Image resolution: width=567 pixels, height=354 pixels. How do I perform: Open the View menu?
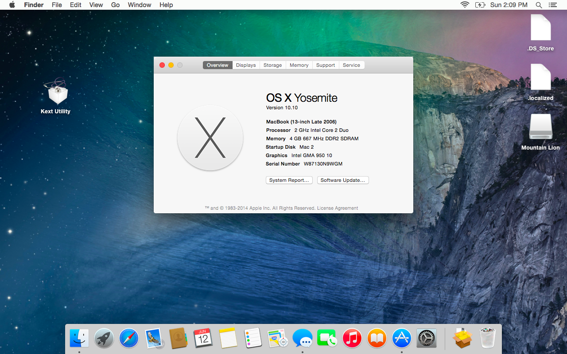click(x=96, y=5)
